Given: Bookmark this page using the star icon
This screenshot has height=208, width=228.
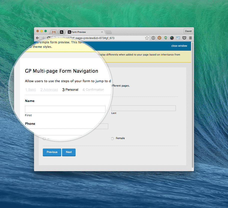Looking at the screenshot, I should pyautogui.click(x=147, y=38).
